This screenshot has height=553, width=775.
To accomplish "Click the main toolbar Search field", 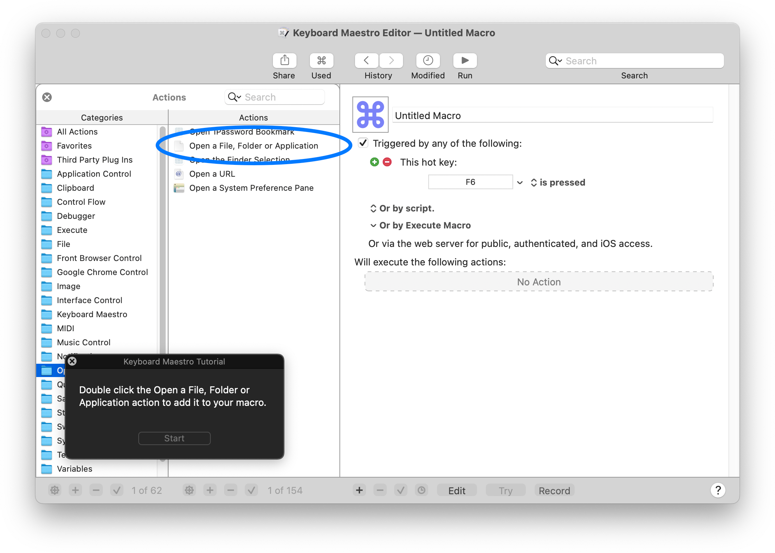I will pos(634,61).
